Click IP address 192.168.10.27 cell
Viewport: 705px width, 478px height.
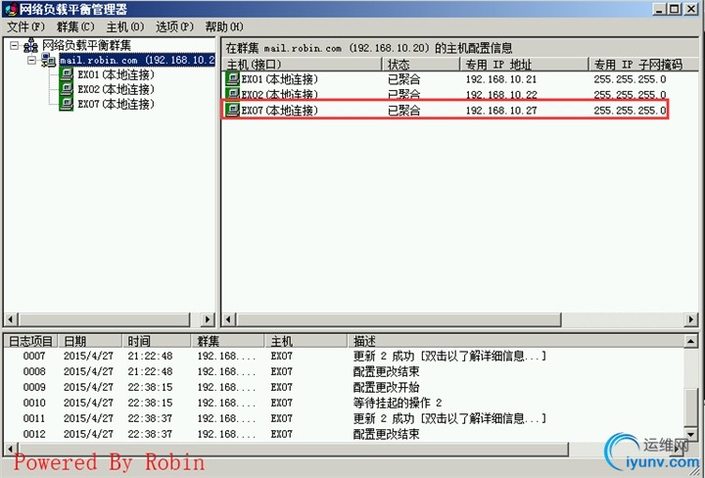coord(501,110)
